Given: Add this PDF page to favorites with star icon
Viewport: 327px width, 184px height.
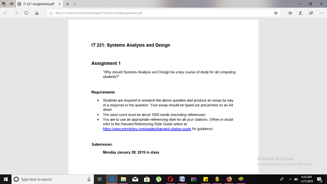Looking at the screenshot, I should (x=276, y=13).
